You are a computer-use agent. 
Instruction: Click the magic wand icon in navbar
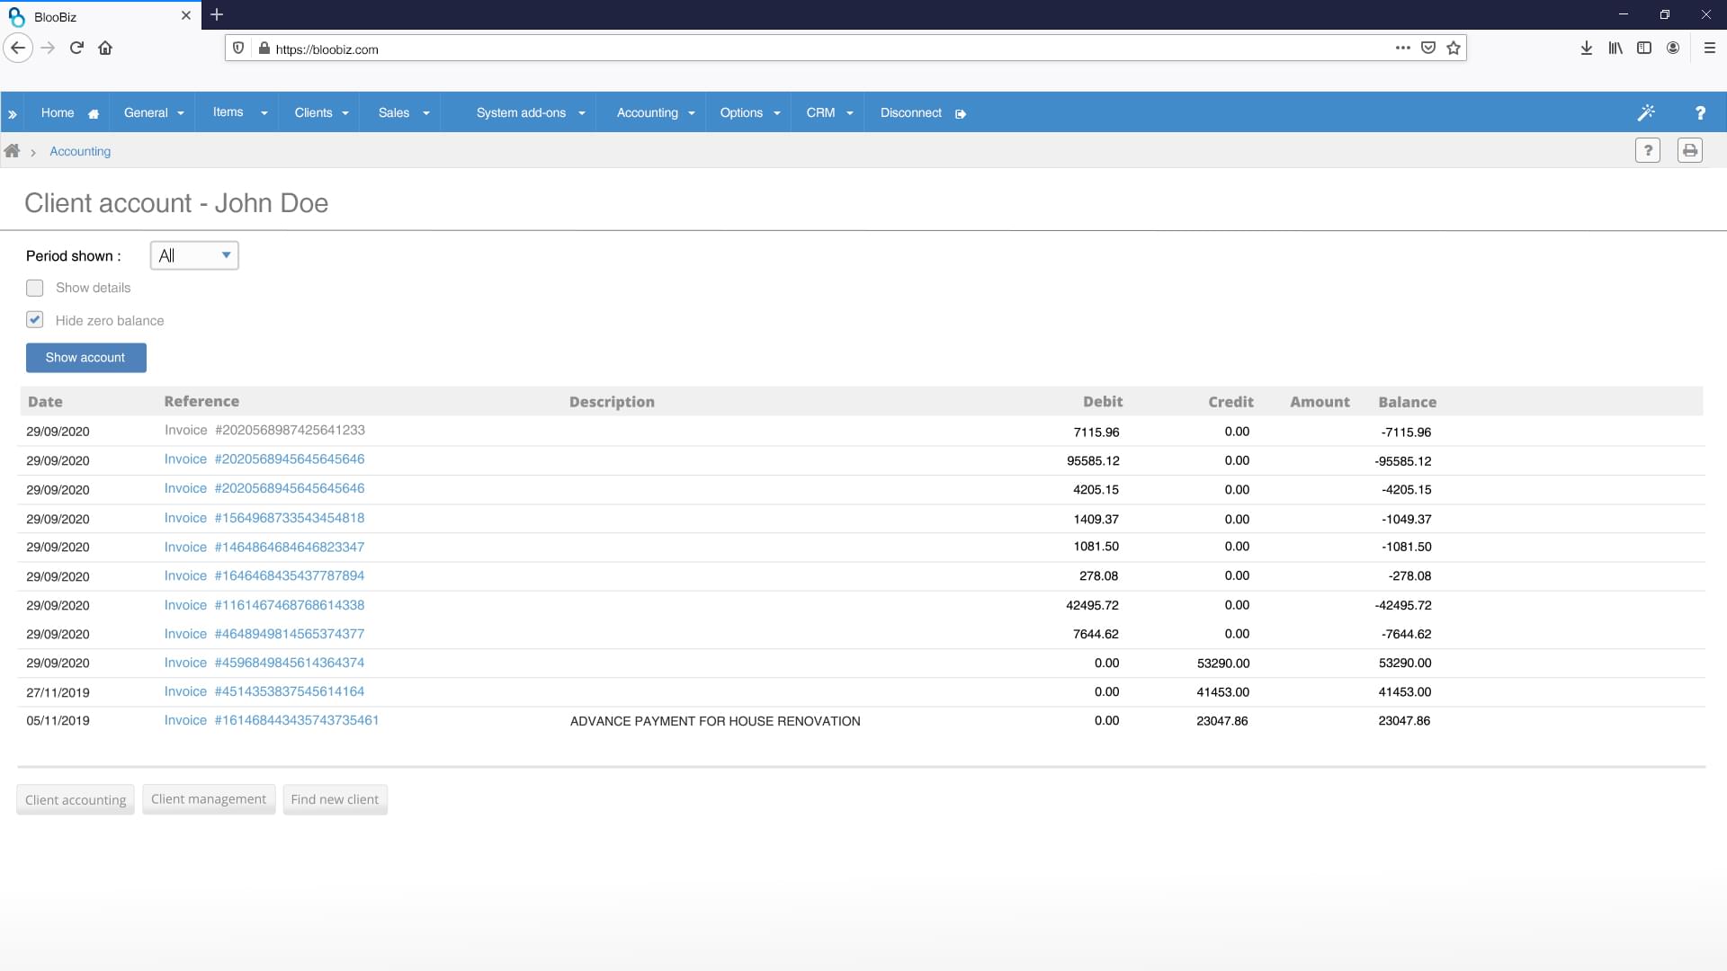(x=1646, y=112)
